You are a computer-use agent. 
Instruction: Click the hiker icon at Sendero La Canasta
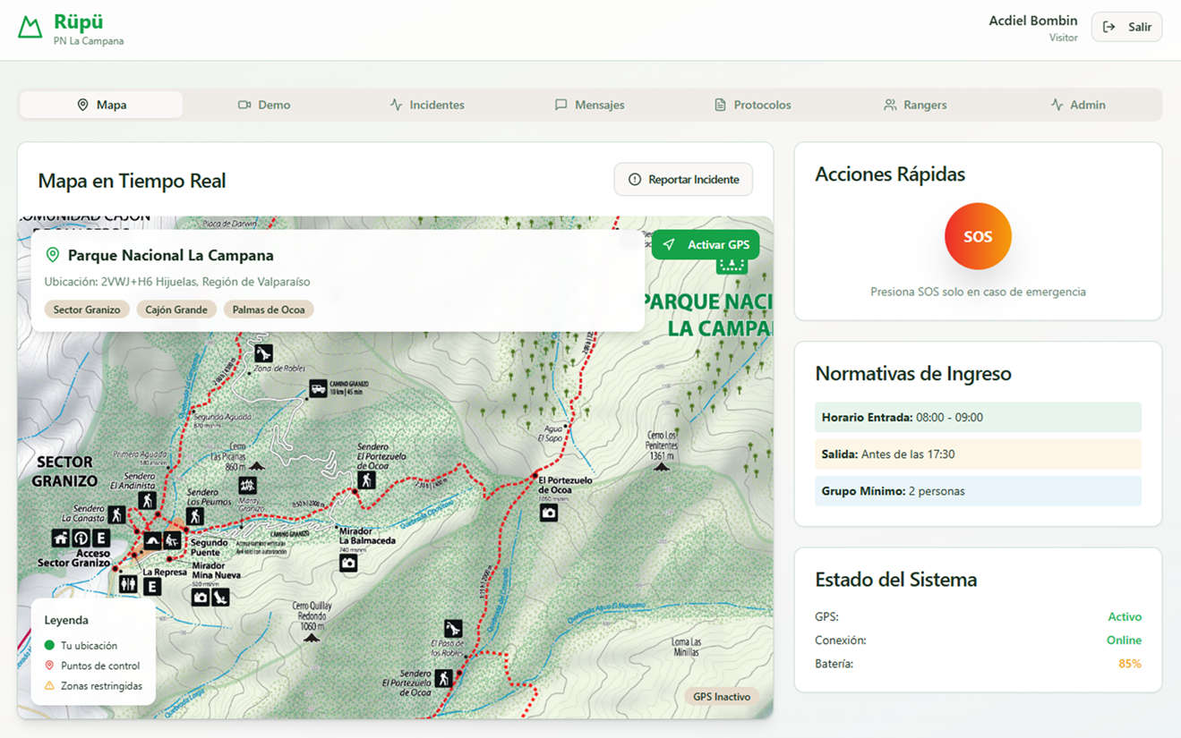pyautogui.click(x=116, y=514)
